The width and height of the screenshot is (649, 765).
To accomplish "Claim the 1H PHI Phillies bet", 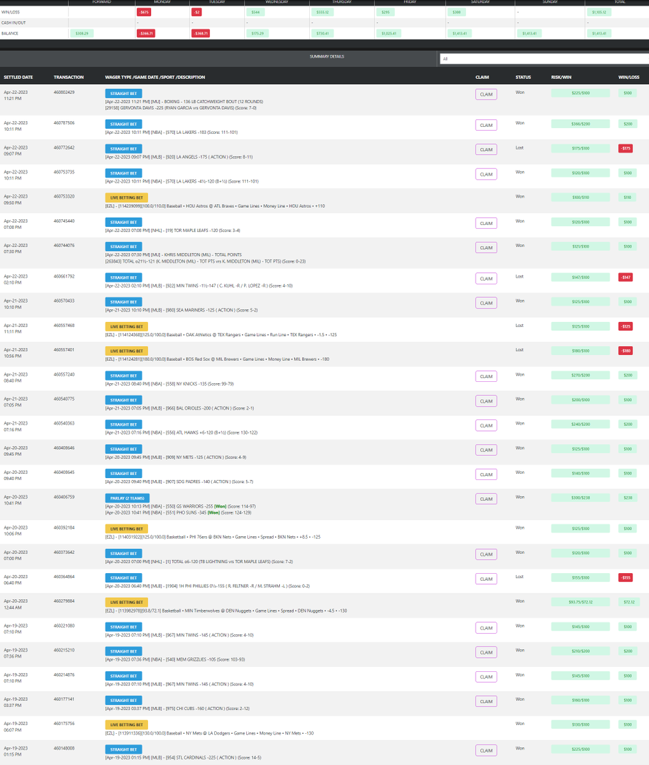I will (x=486, y=579).
